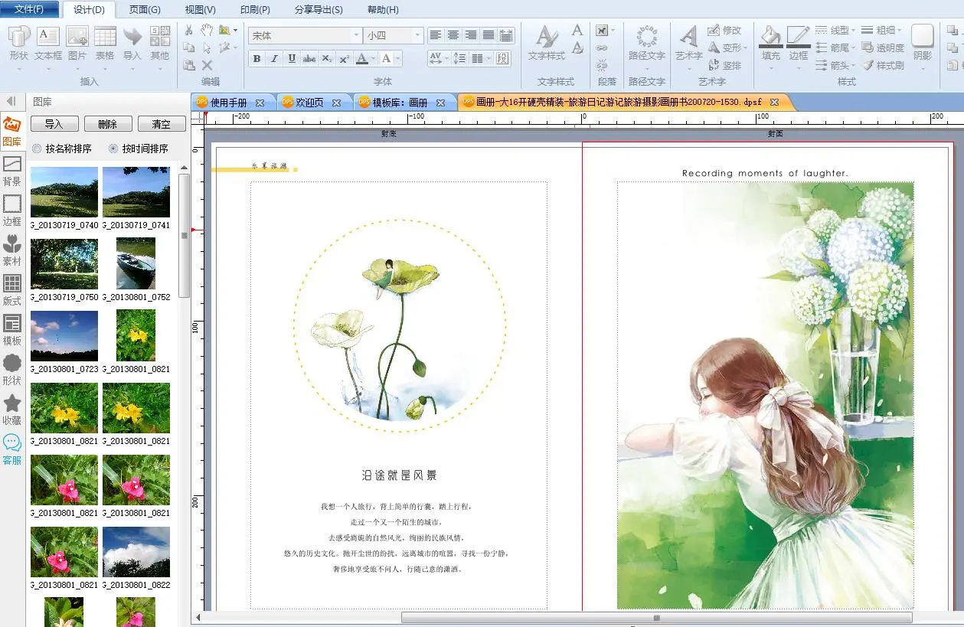Click the 导入 button in gallery panel
964x627 pixels.
(x=54, y=124)
